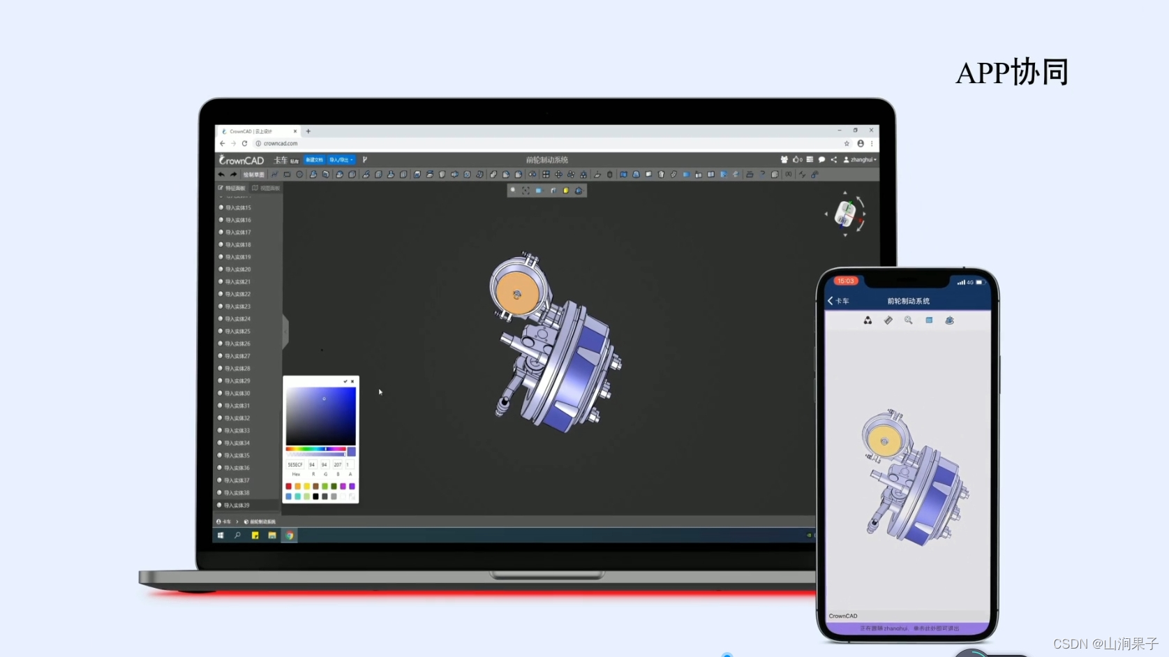The width and height of the screenshot is (1169, 657).
Task: Click the alpha transparency slider
Action: pyautogui.click(x=315, y=454)
